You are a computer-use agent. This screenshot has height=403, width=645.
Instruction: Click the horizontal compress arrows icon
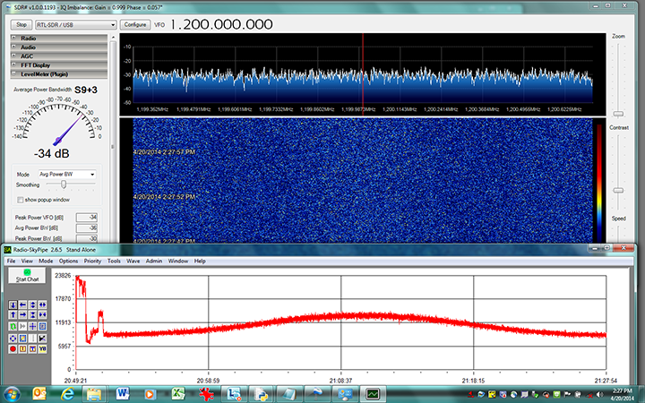click(x=42, y=314)
